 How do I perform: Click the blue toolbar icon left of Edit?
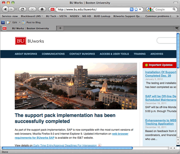[x=3, y=23]
